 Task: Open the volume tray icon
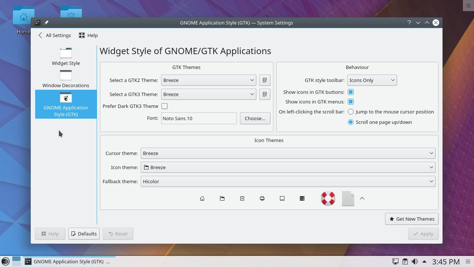coord(415,261)
